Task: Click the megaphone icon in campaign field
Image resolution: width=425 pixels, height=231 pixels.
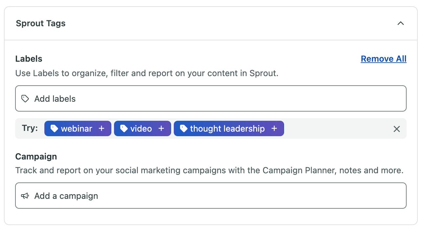Action: coord(25,196)
